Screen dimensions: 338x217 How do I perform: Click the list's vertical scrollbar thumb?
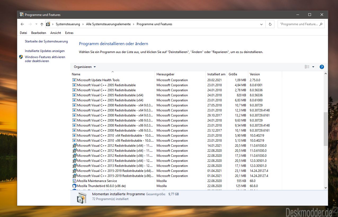click(x=326, y=129)
